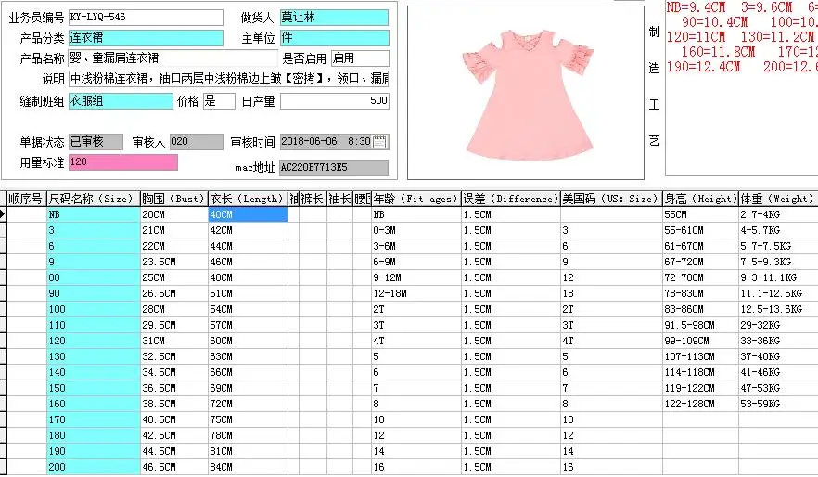
Task: Click the 体重 (Weight) column header
Action: click(x=778, y=199)
